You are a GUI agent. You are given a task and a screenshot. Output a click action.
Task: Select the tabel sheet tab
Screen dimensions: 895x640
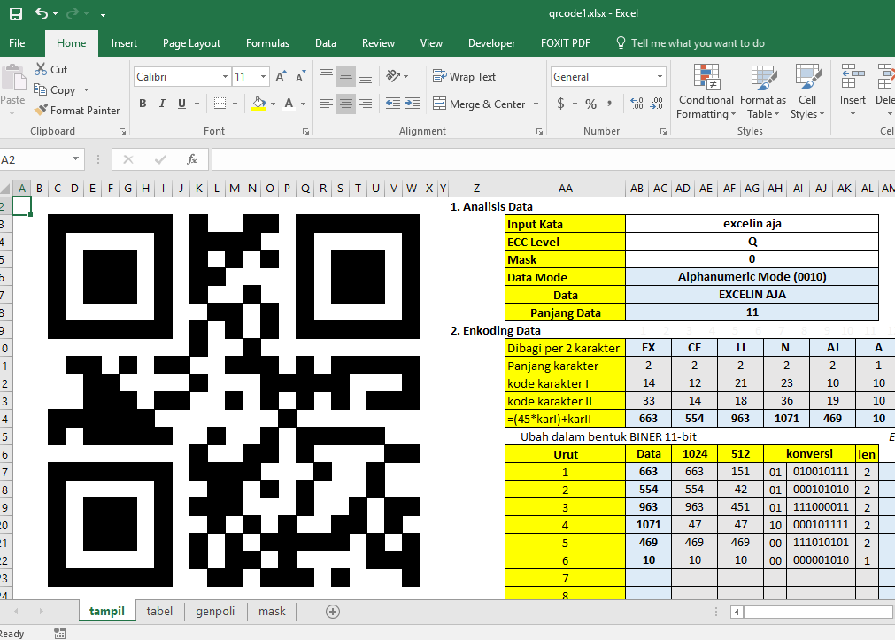pos(159,611)
